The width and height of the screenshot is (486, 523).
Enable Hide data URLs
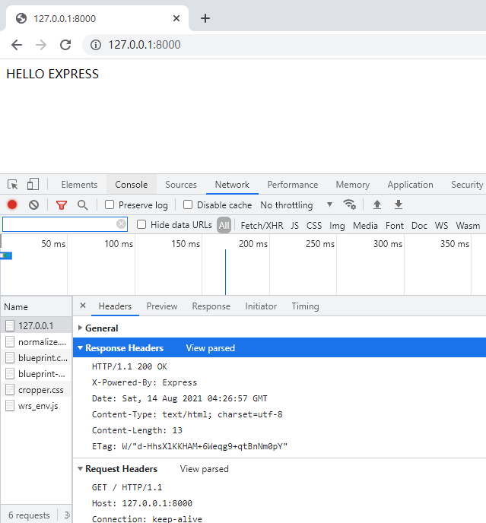pyautogui.click(x=141, y=224)
